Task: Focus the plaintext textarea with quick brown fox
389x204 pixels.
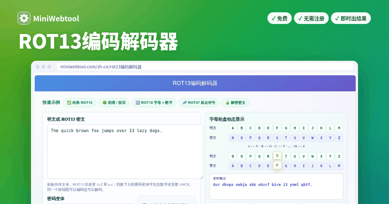Action: click(x=125, y=151)
